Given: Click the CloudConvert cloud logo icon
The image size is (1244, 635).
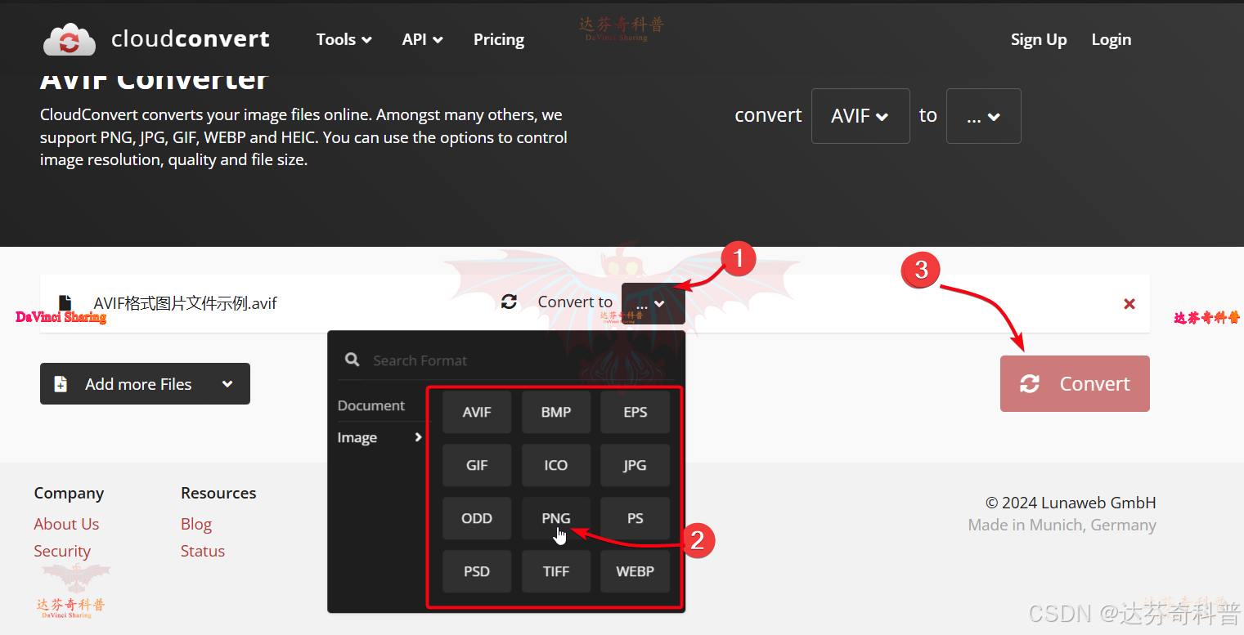Looking at the screenshot, I should [70, 39].
